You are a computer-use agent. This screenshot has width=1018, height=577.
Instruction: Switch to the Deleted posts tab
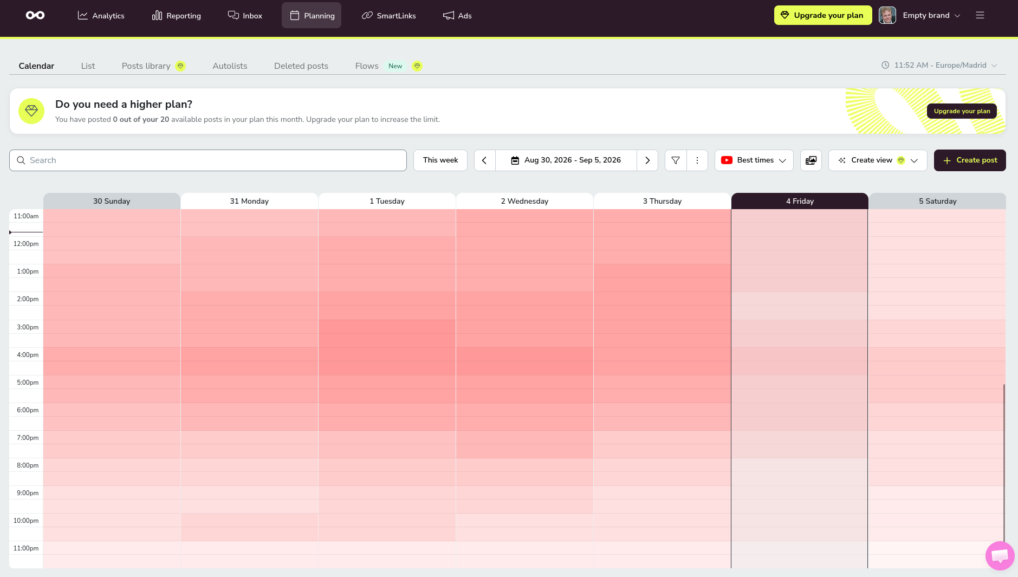point(301,66)
